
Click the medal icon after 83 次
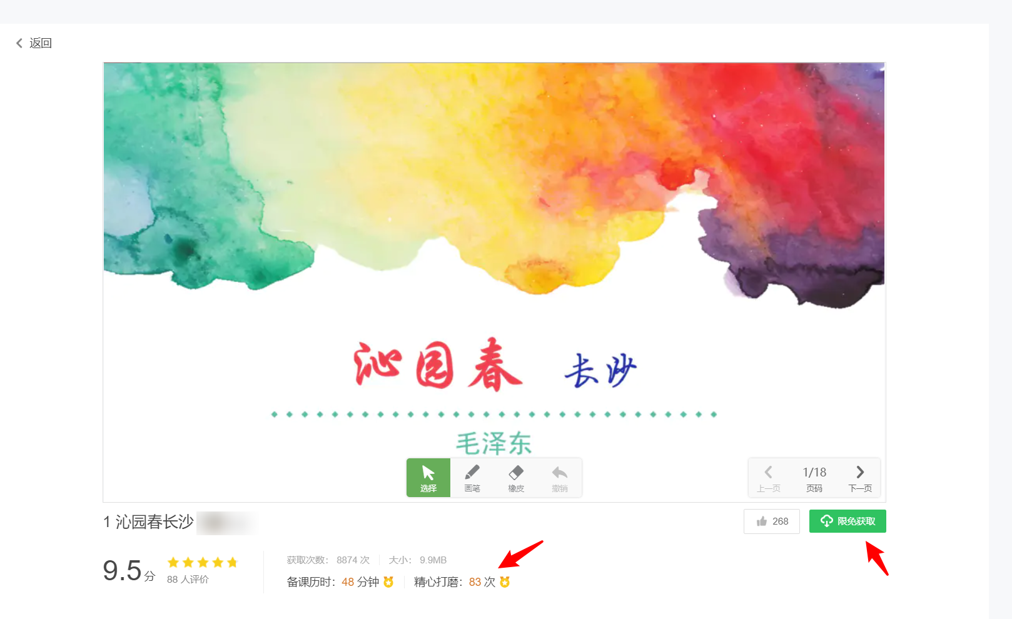pyautogui.click(x=505, y=582)
